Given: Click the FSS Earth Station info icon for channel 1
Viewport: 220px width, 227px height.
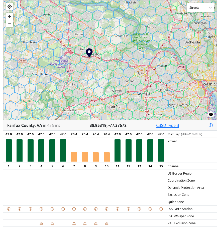Looking at the screenshot, I should [x=9, y=209].
